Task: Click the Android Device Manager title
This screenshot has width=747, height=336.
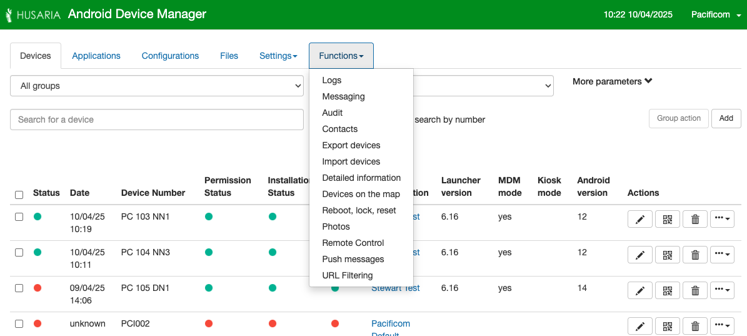Action: 137,14
